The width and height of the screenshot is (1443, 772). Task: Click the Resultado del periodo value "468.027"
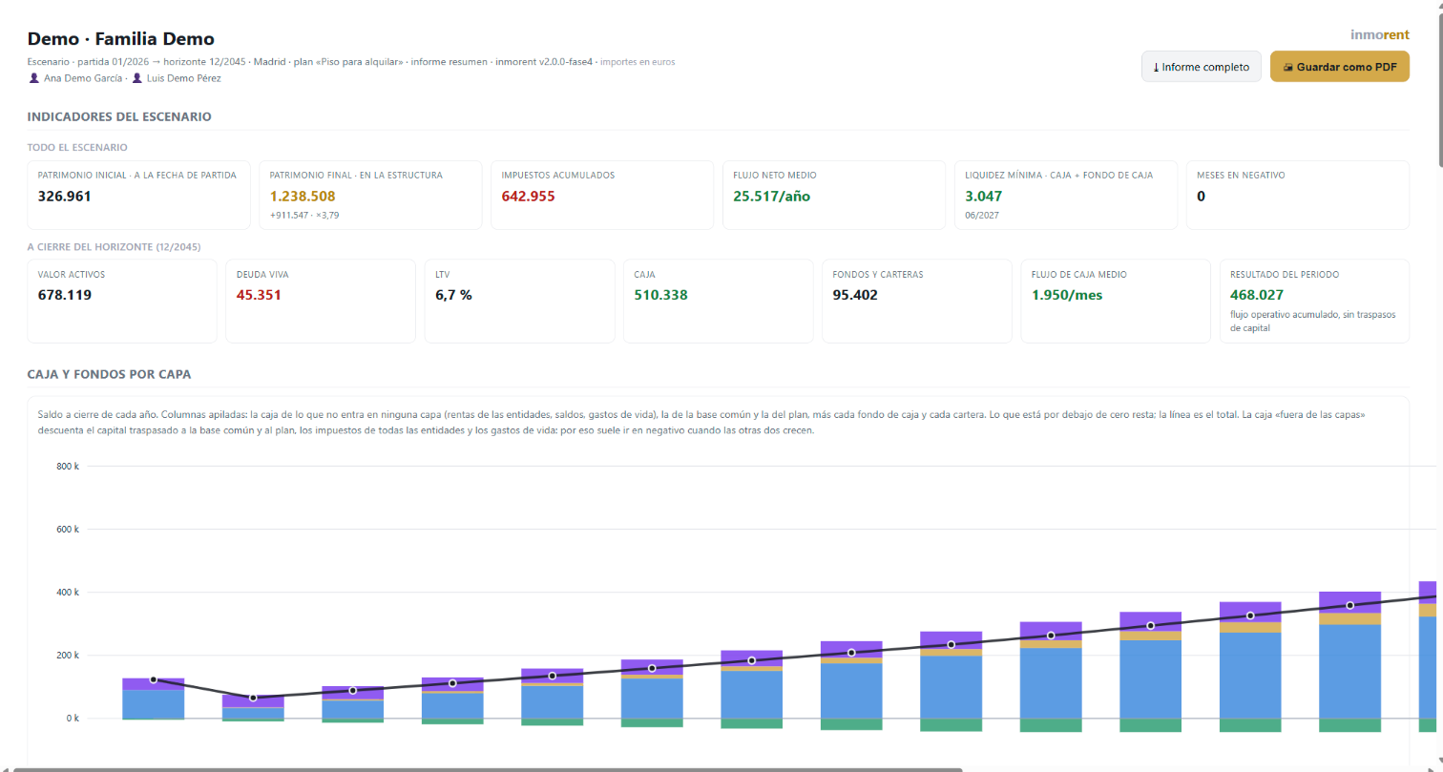1257,295
